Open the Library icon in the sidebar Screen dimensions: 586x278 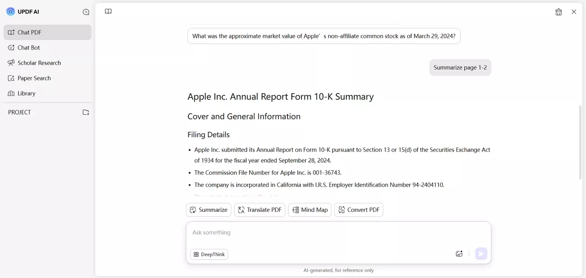point(10,93)
